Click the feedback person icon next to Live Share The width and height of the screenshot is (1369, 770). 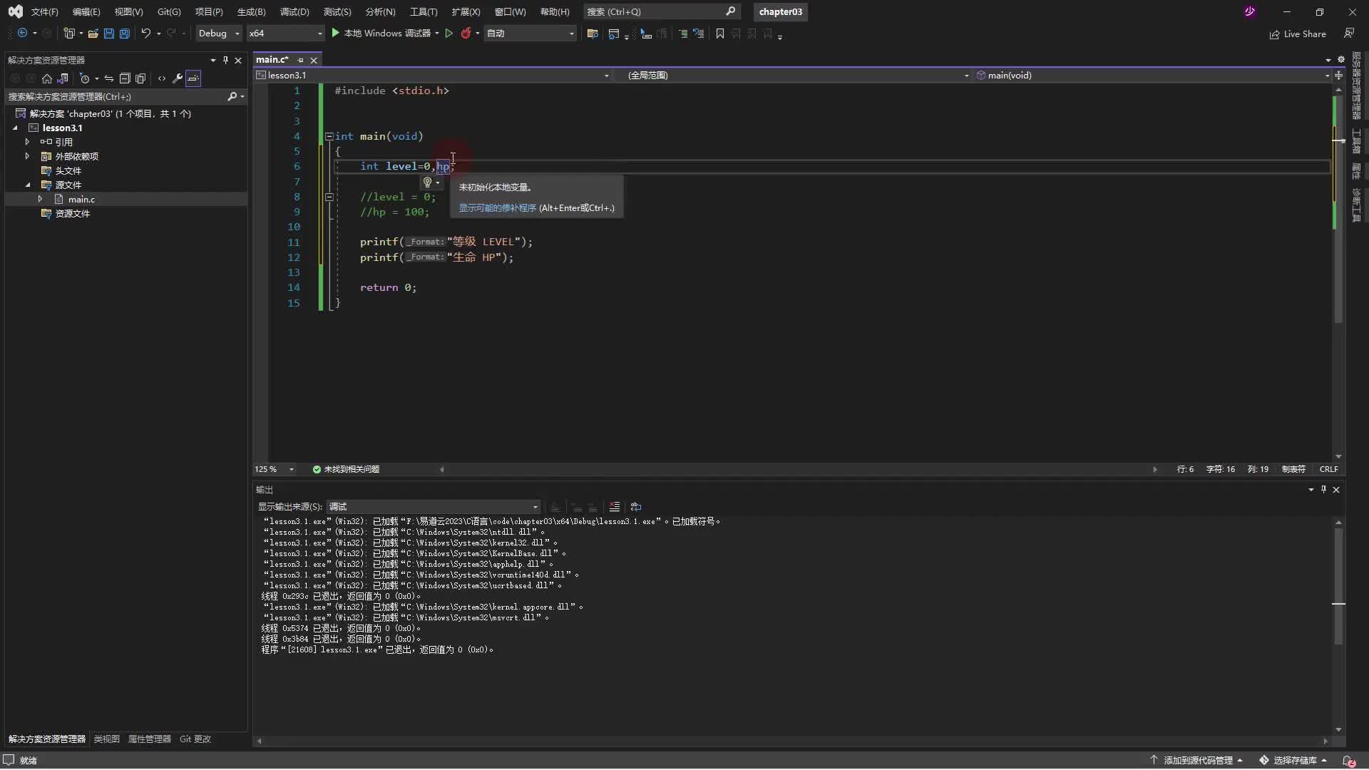tap(1348, 34)
